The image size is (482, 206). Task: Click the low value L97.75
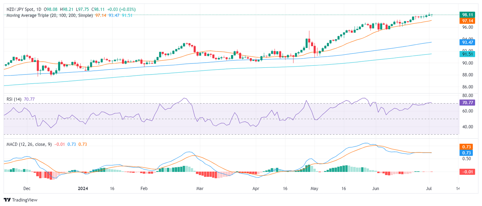click(x=82, y=9)
